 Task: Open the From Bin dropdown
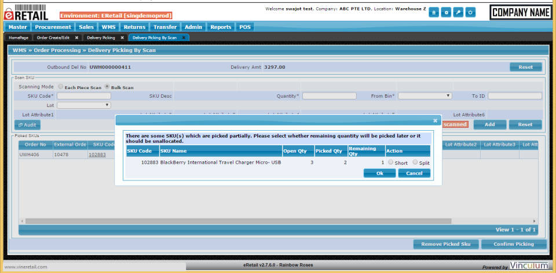click(x=425, y=96)
